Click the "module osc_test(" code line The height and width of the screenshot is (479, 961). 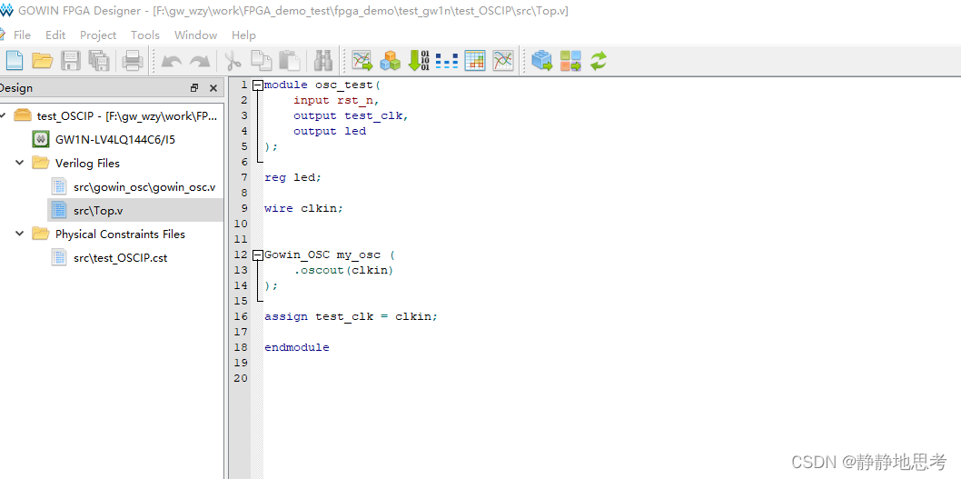(322, 85)
